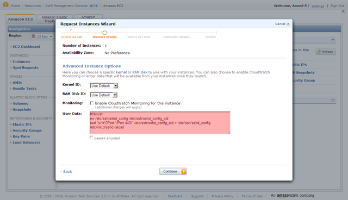Image resolution: width=348 pixels, height=200 pixels.
Task: Click the Number of Instances value
Action: point(105,46)
